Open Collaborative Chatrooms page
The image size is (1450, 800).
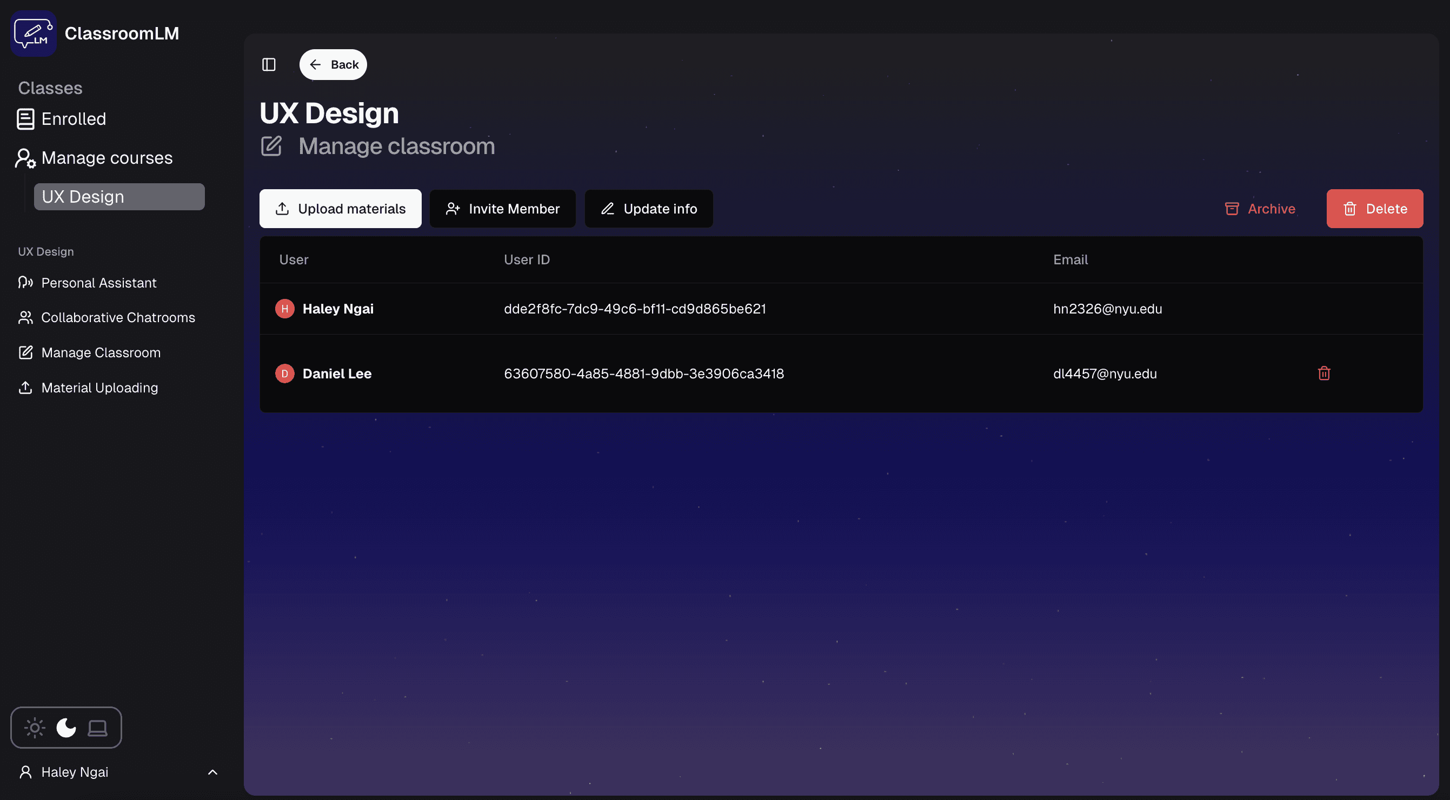coord(118,318)
